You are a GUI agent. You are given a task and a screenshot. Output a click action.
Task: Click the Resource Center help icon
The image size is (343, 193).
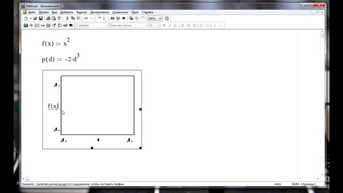pos(167,18)
